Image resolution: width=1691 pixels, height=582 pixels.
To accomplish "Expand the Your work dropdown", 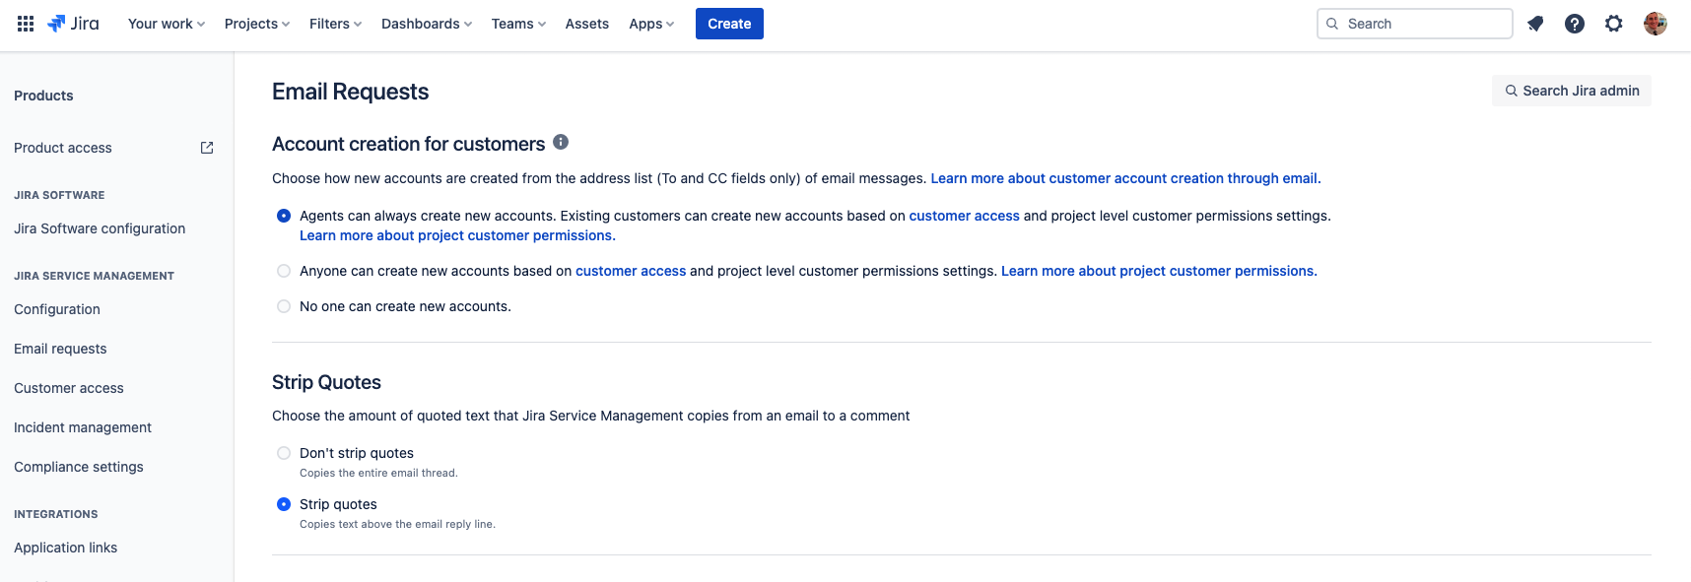I will coord(167,24).
